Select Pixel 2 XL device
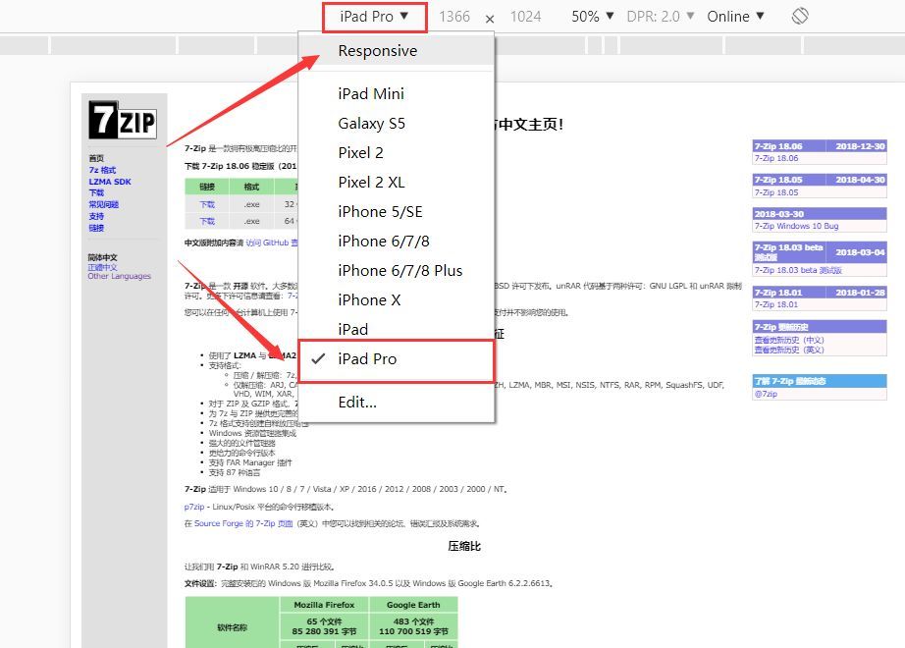Screen dimensions: 905x648 tap(396, 182)
